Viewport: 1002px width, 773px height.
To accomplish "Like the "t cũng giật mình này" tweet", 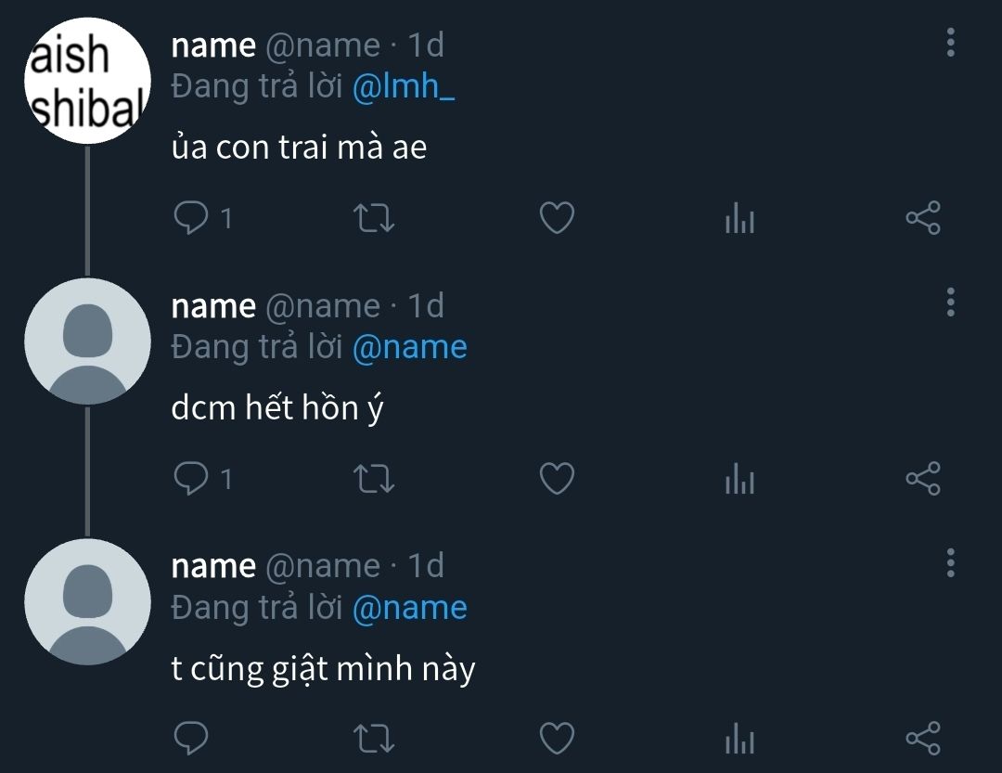I will pyautogui.click(x=557, y=739).
